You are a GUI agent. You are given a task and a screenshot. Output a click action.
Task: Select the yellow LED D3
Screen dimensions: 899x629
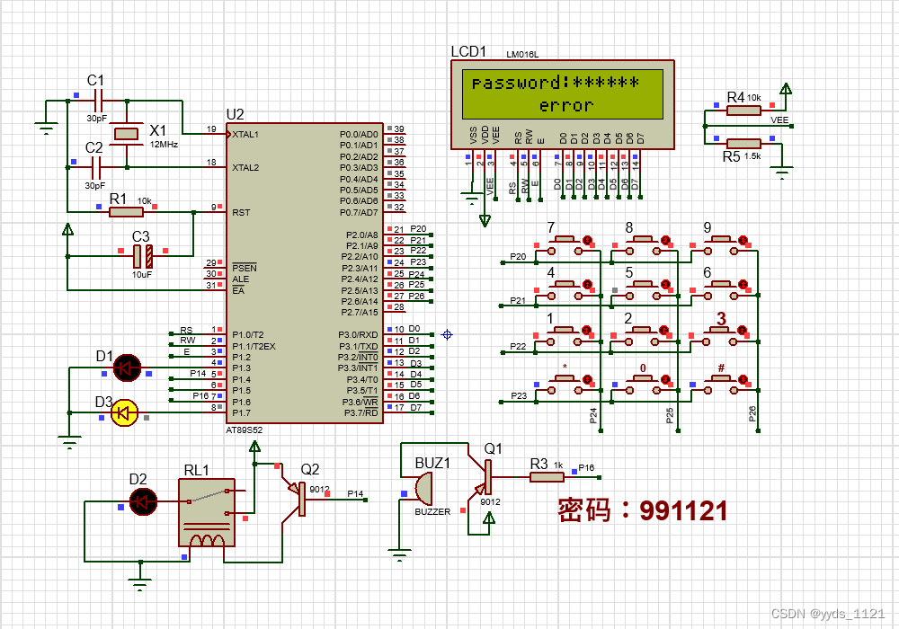[124, 412]
